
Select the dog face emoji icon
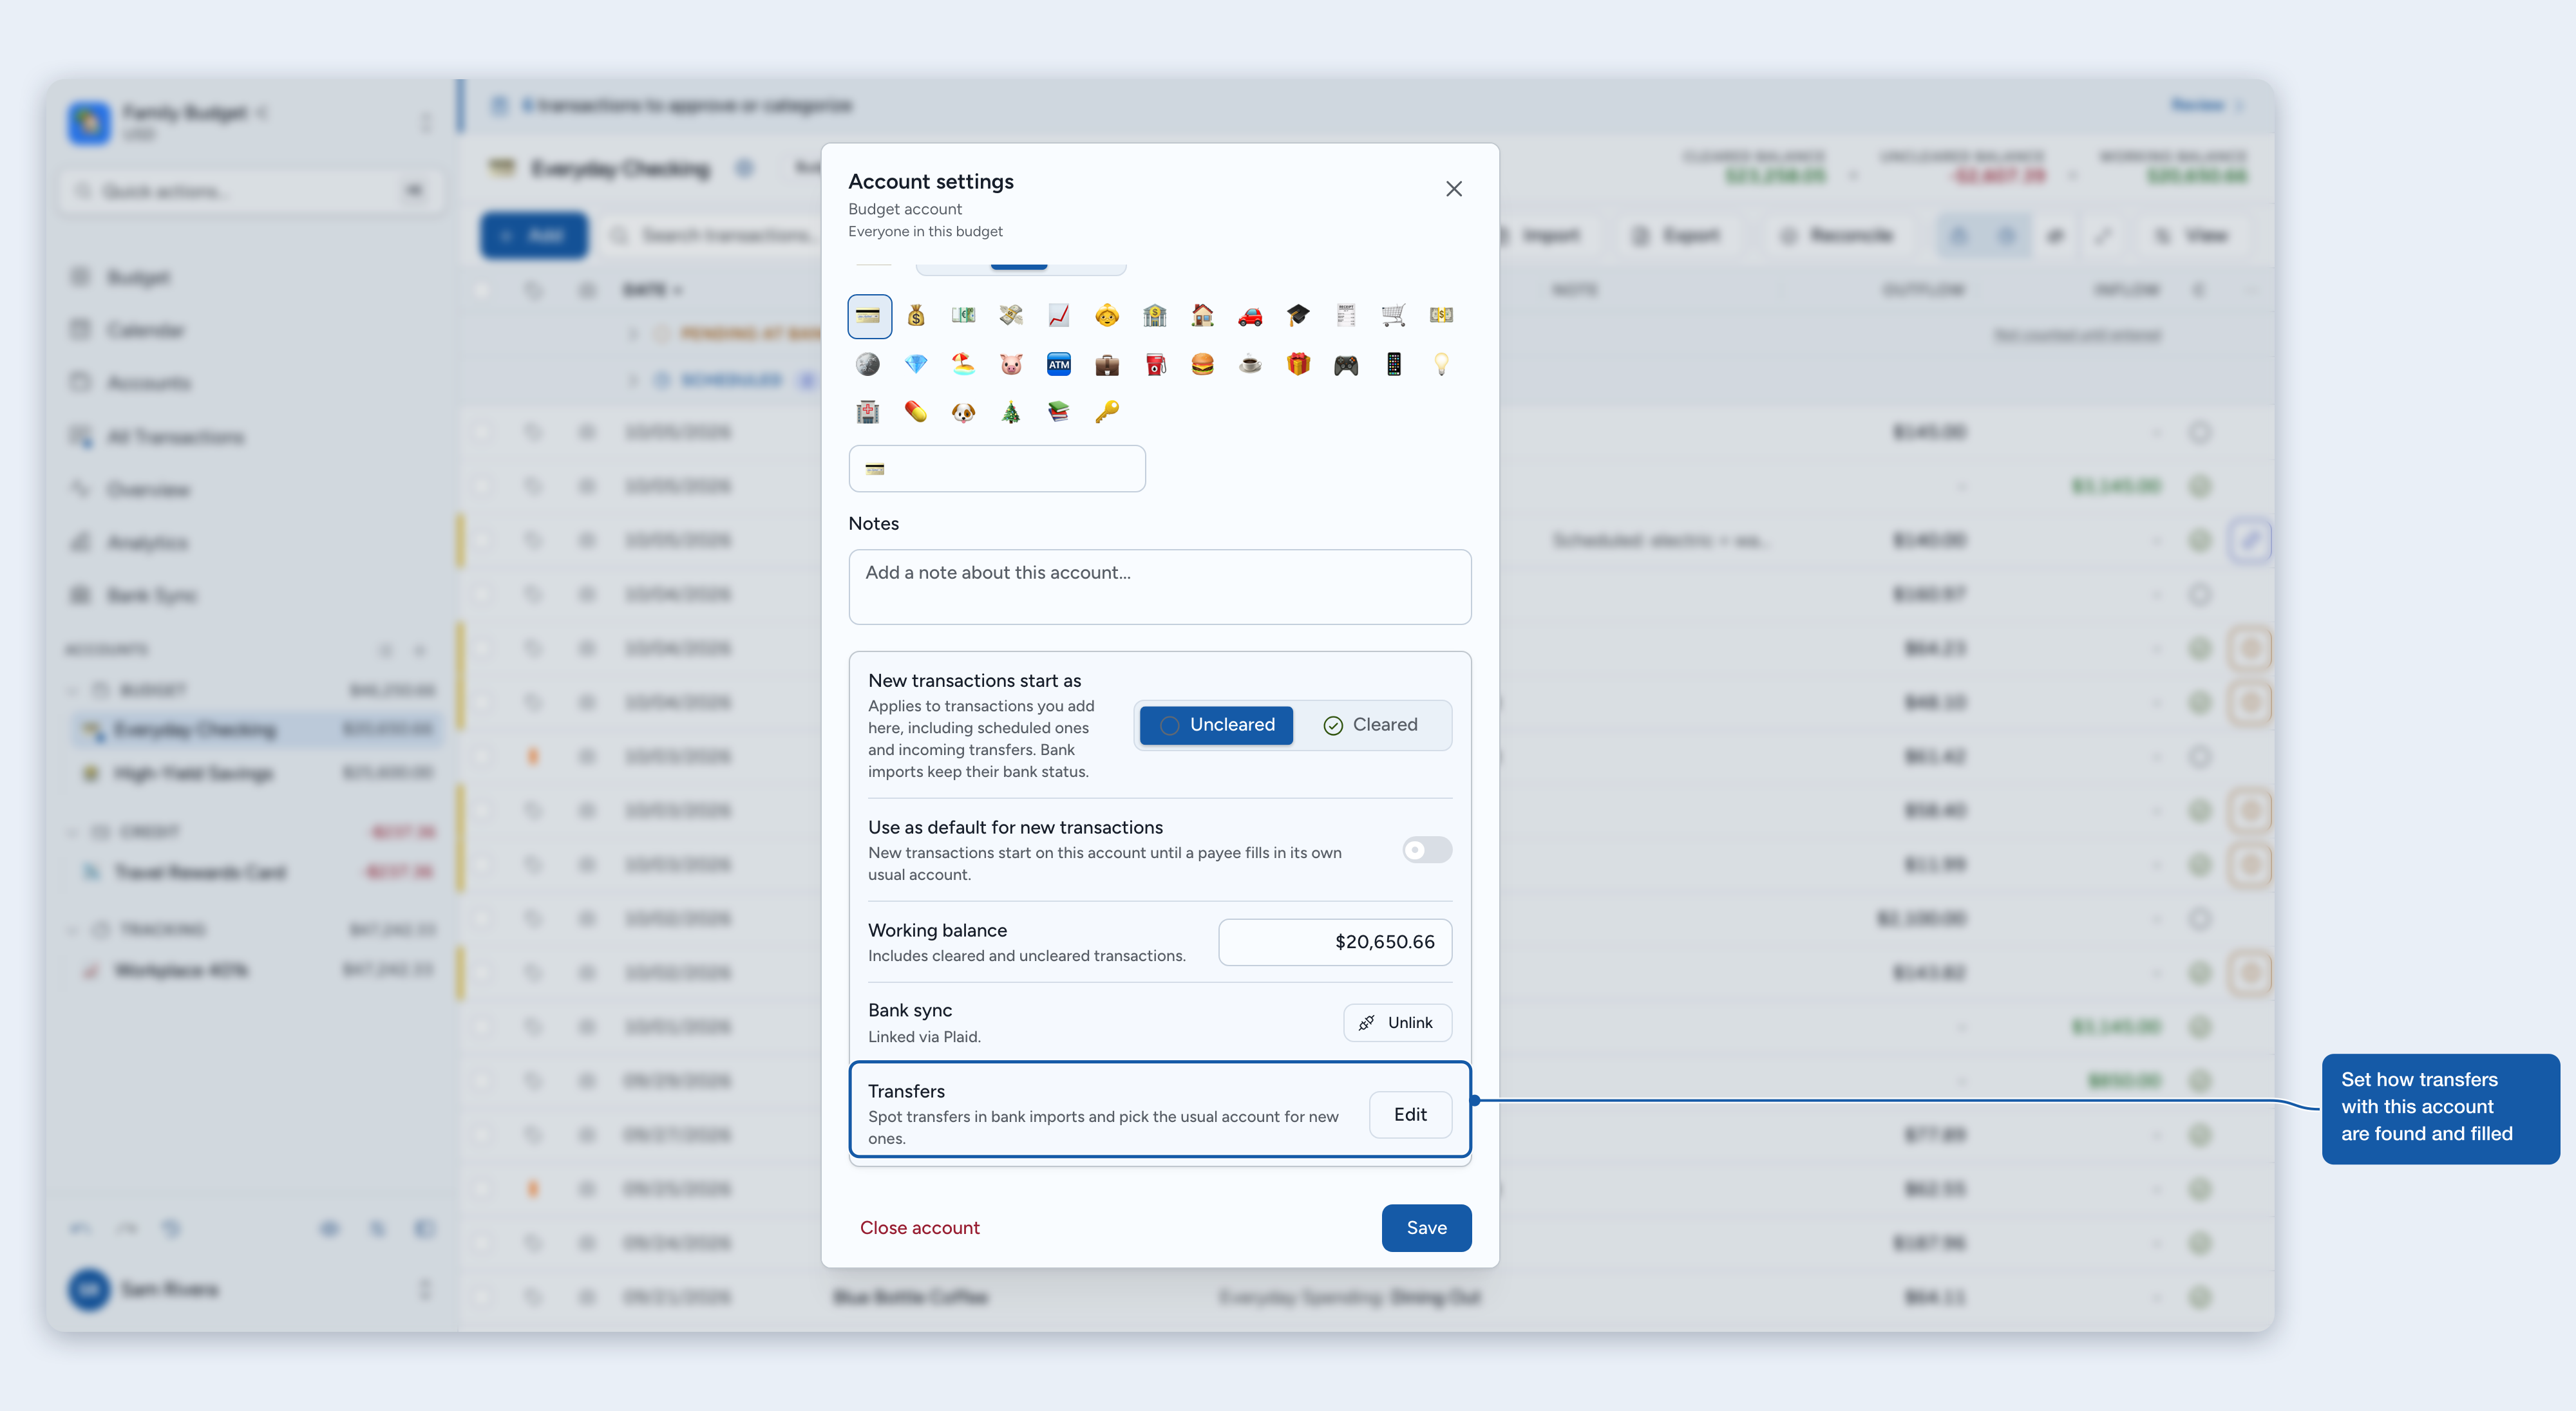point(964,412)
